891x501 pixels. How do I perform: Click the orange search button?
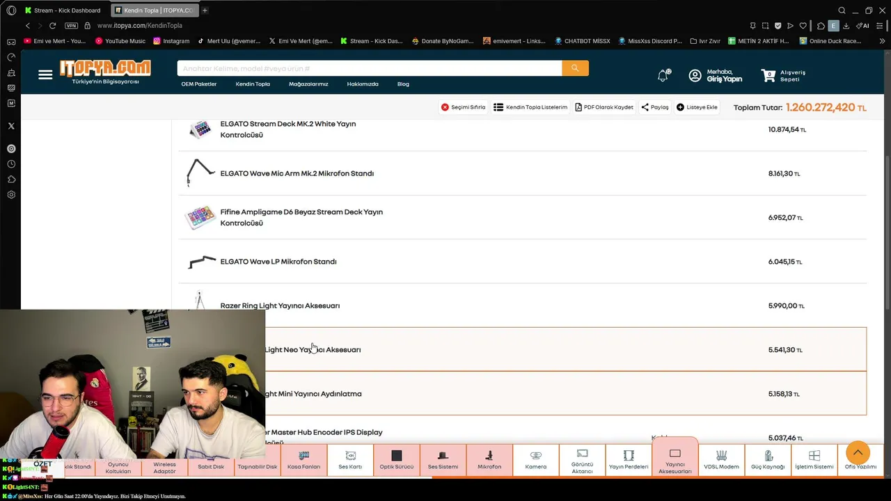tap(575, 68)
